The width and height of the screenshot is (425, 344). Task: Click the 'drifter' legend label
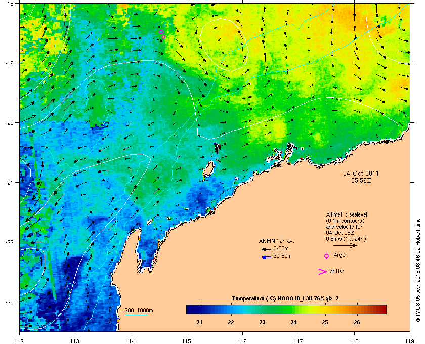tap(337, 271)
